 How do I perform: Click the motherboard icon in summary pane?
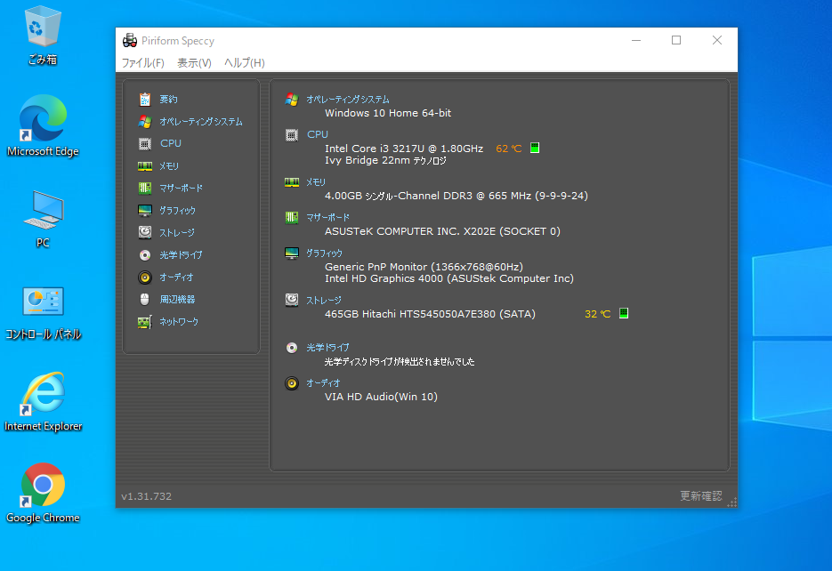tap(292, 217)
